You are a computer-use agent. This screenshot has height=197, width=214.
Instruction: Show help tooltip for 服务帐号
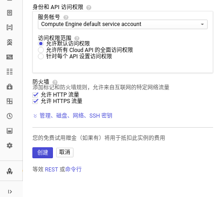[66, 17]
